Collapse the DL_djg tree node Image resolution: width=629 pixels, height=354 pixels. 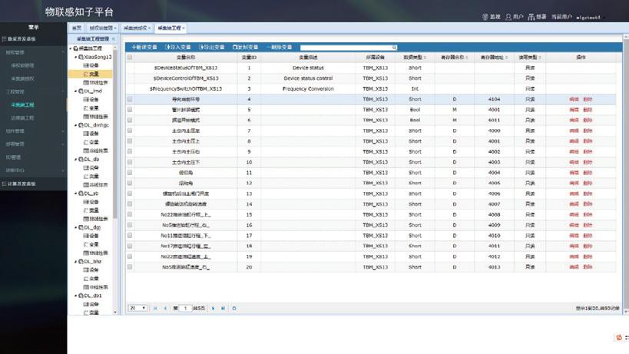(75, 227)
